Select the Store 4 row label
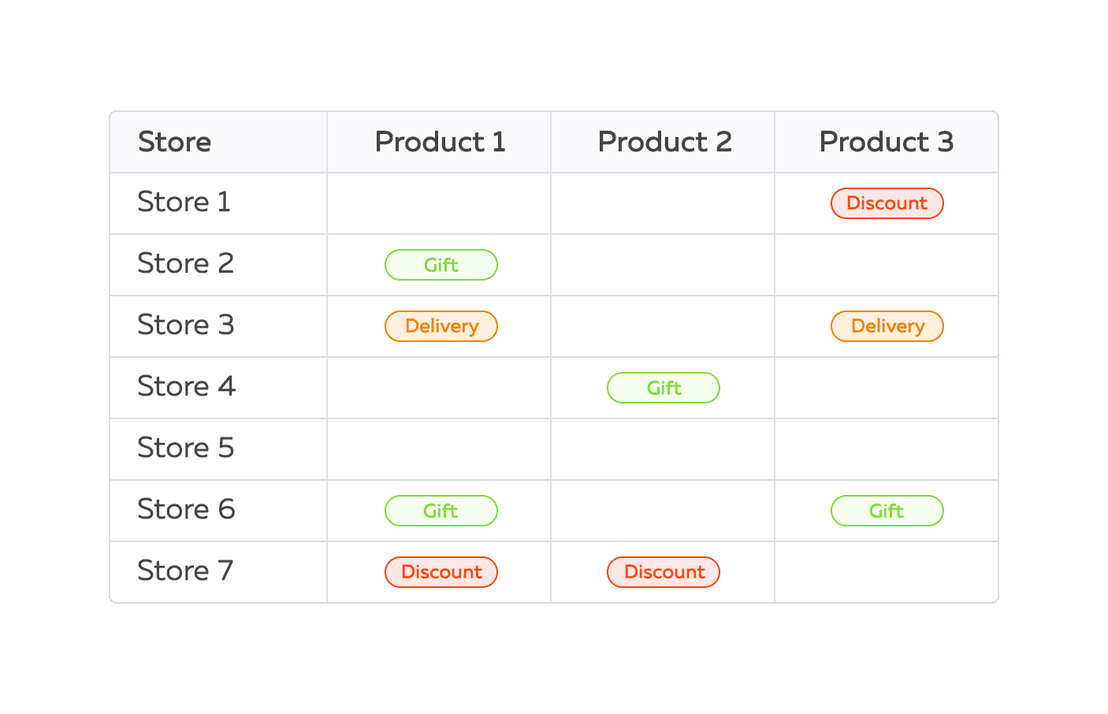Viewport: 1108px width, 714px height. coord(186,387)
